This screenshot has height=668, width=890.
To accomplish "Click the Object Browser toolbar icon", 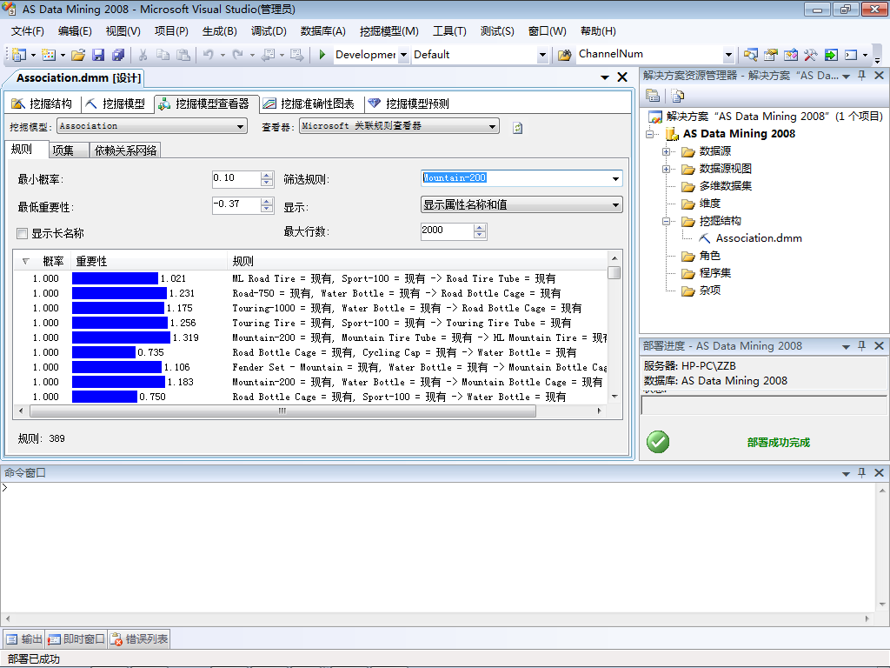I will 790,55.
